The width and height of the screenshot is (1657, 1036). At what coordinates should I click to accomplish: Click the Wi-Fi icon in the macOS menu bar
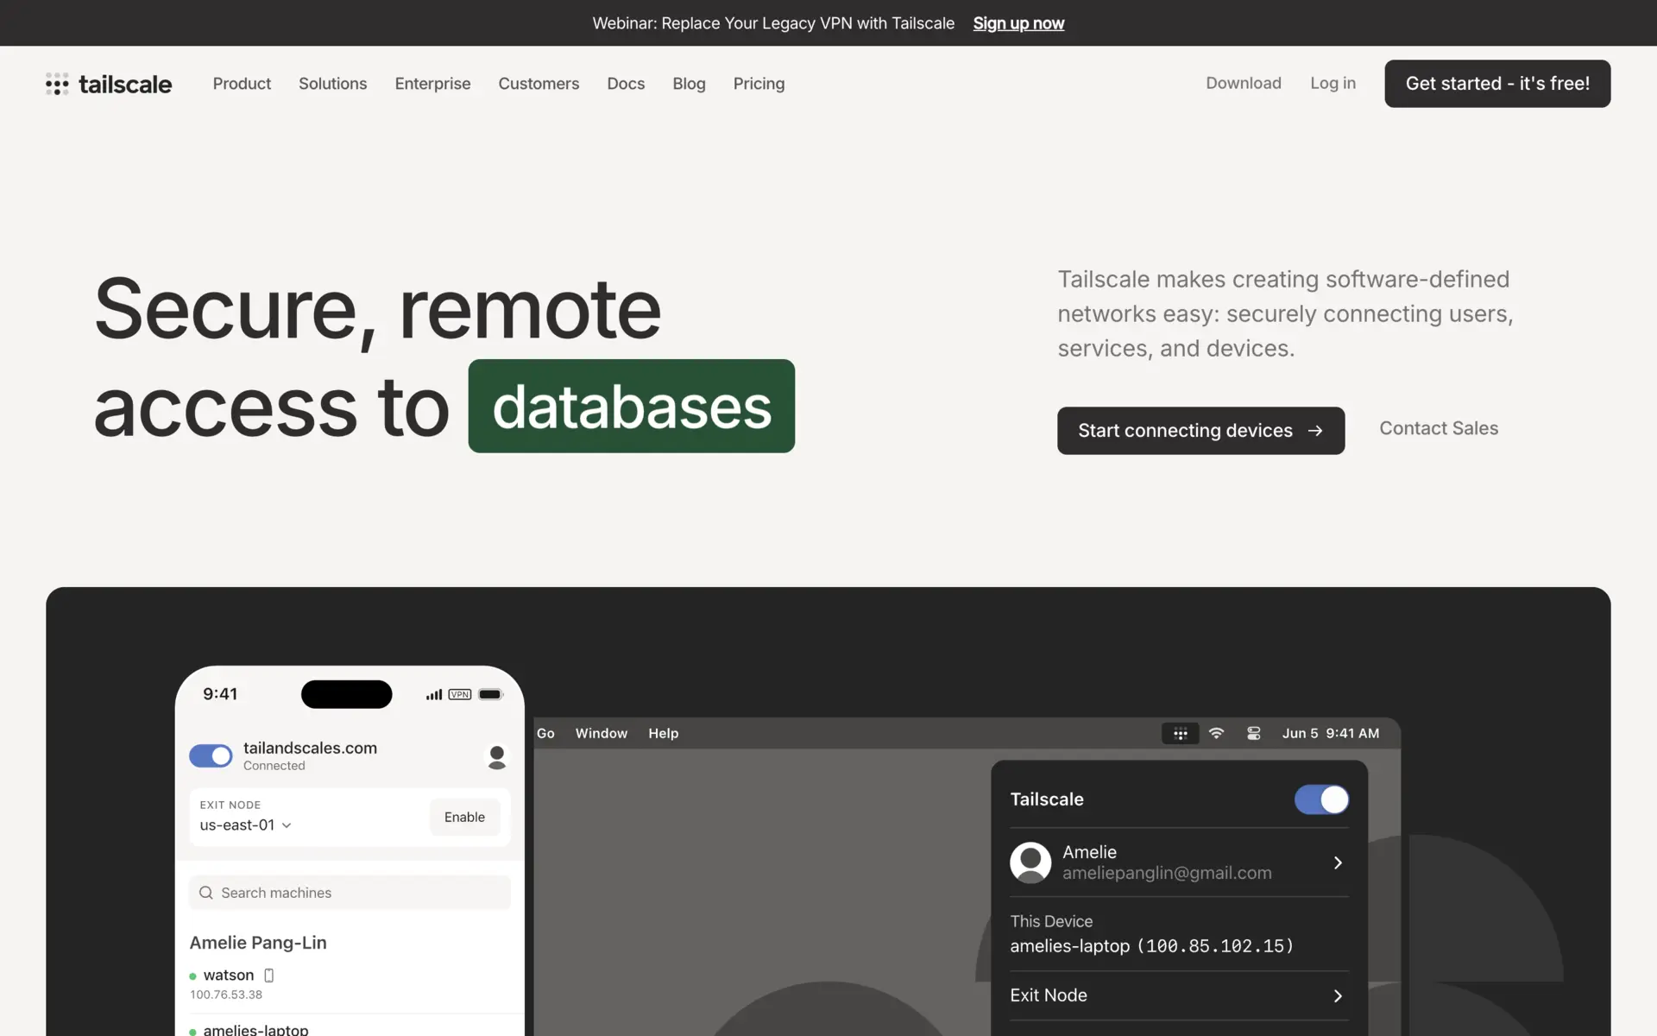(1216, 734)
